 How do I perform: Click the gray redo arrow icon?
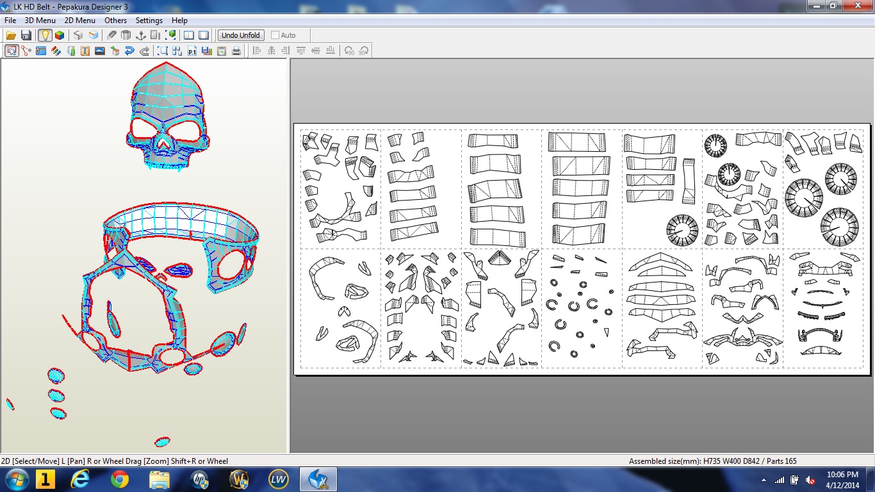point(144,51)
